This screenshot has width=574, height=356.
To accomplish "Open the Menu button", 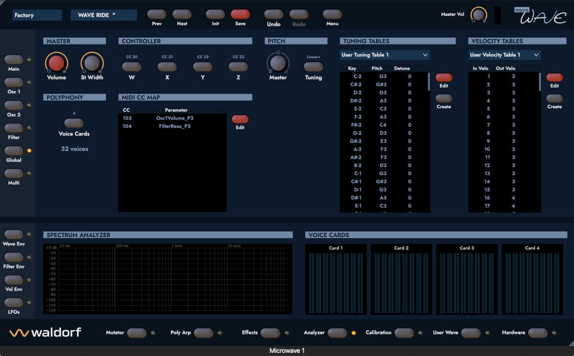I will pyautogui.click(x=332, y=14).
